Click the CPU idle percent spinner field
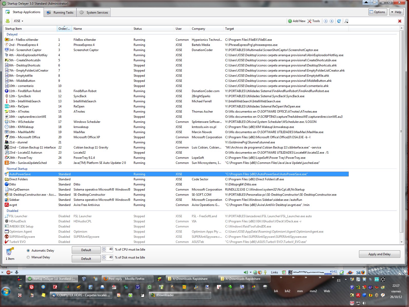Image resolution: width=409 pixels, height=307 pixels. [110, 249]
